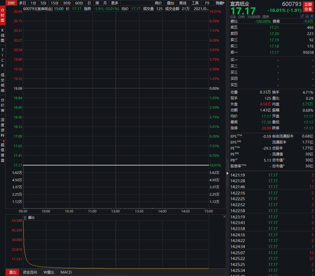The image size is (315, 276).
Task: Switch to the 资金流向 tab
Action: pyautogui.click(x=30, y=272)
